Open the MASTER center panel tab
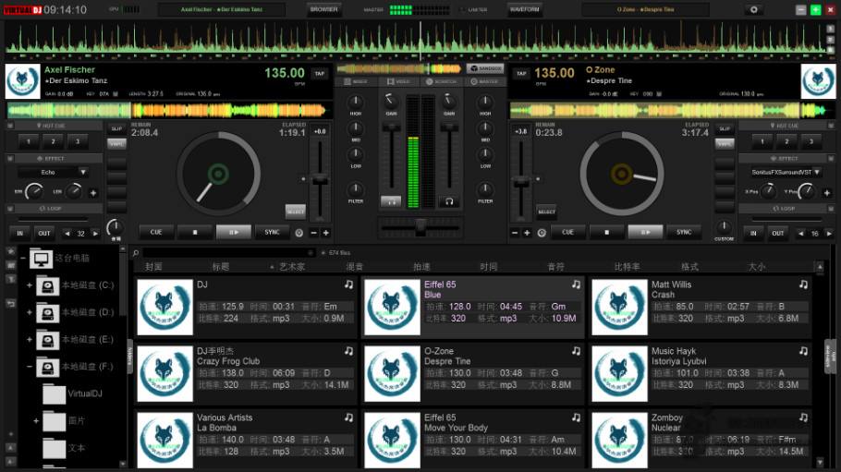Image resolution: width=841 pixels, height=472 pixels. (x=485, y=81)
